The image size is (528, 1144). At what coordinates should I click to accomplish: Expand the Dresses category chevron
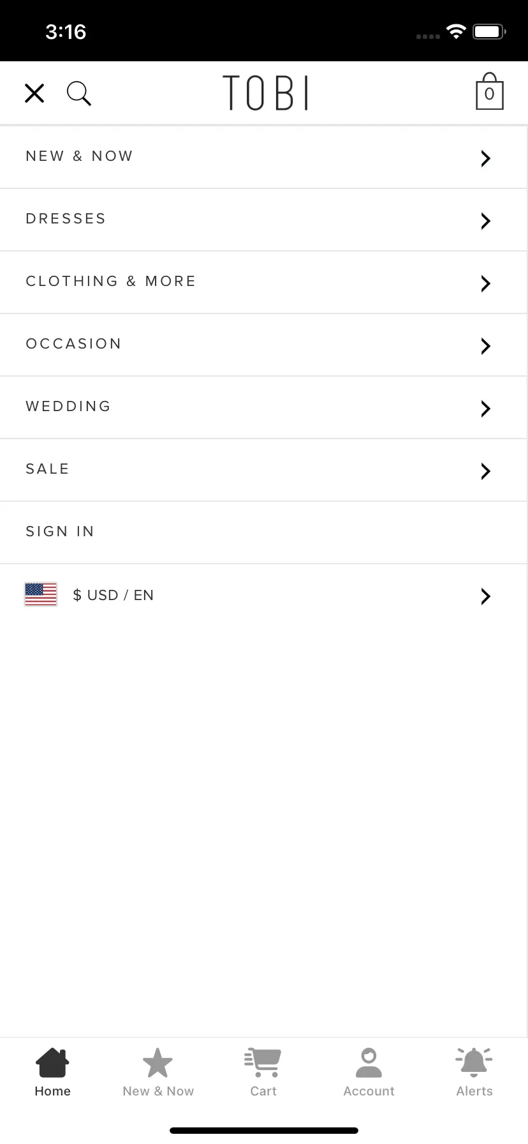click(486, 220)
